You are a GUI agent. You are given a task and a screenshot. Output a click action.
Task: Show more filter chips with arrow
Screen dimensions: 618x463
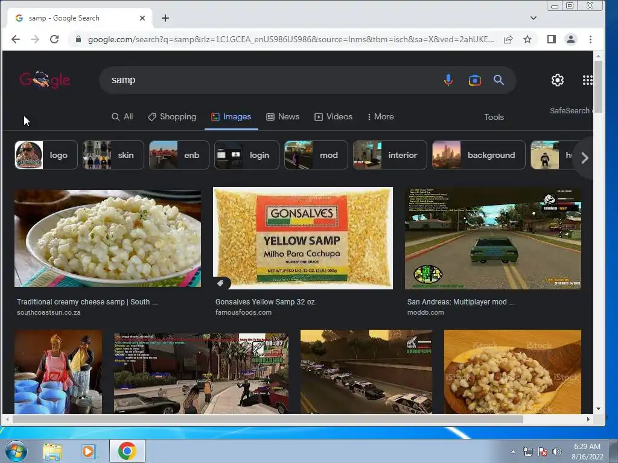tap(584, 158)
